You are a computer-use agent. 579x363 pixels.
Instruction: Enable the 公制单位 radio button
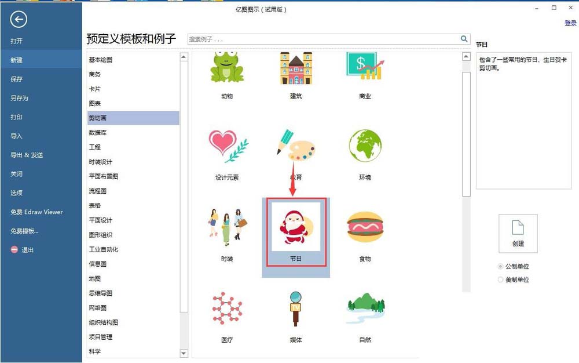pos(499,266)
